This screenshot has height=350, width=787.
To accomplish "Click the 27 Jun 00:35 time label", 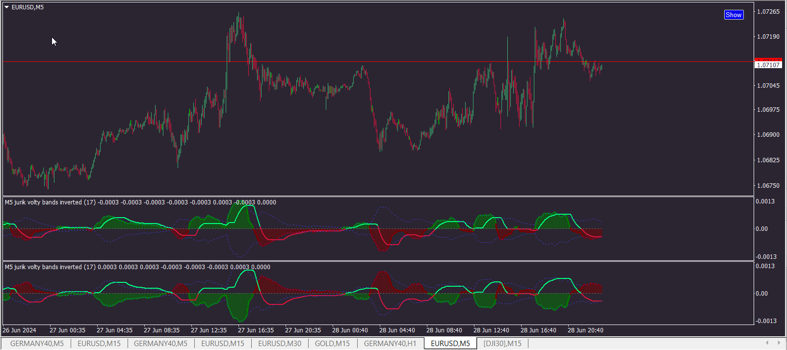I will pos(67,330).
